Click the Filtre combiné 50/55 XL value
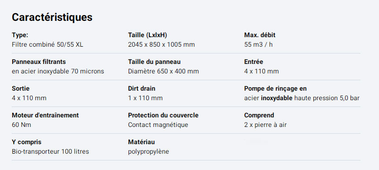 point(48,45)
